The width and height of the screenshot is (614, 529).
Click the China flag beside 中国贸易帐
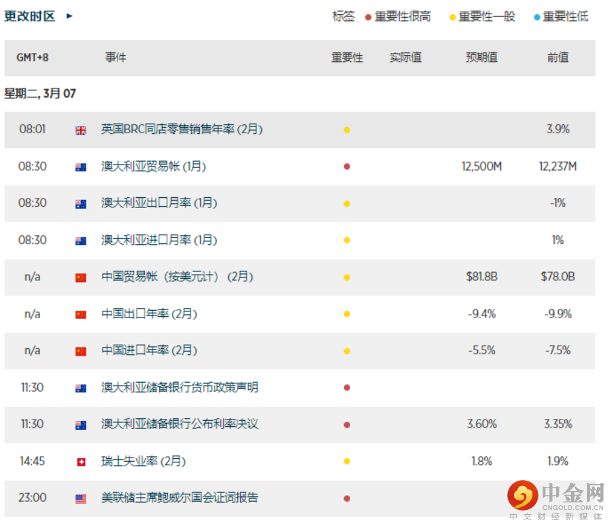pyautogui.click(x=81, y=277)
